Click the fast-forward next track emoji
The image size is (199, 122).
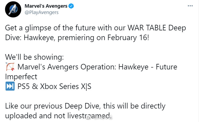(x=10, y=86)
